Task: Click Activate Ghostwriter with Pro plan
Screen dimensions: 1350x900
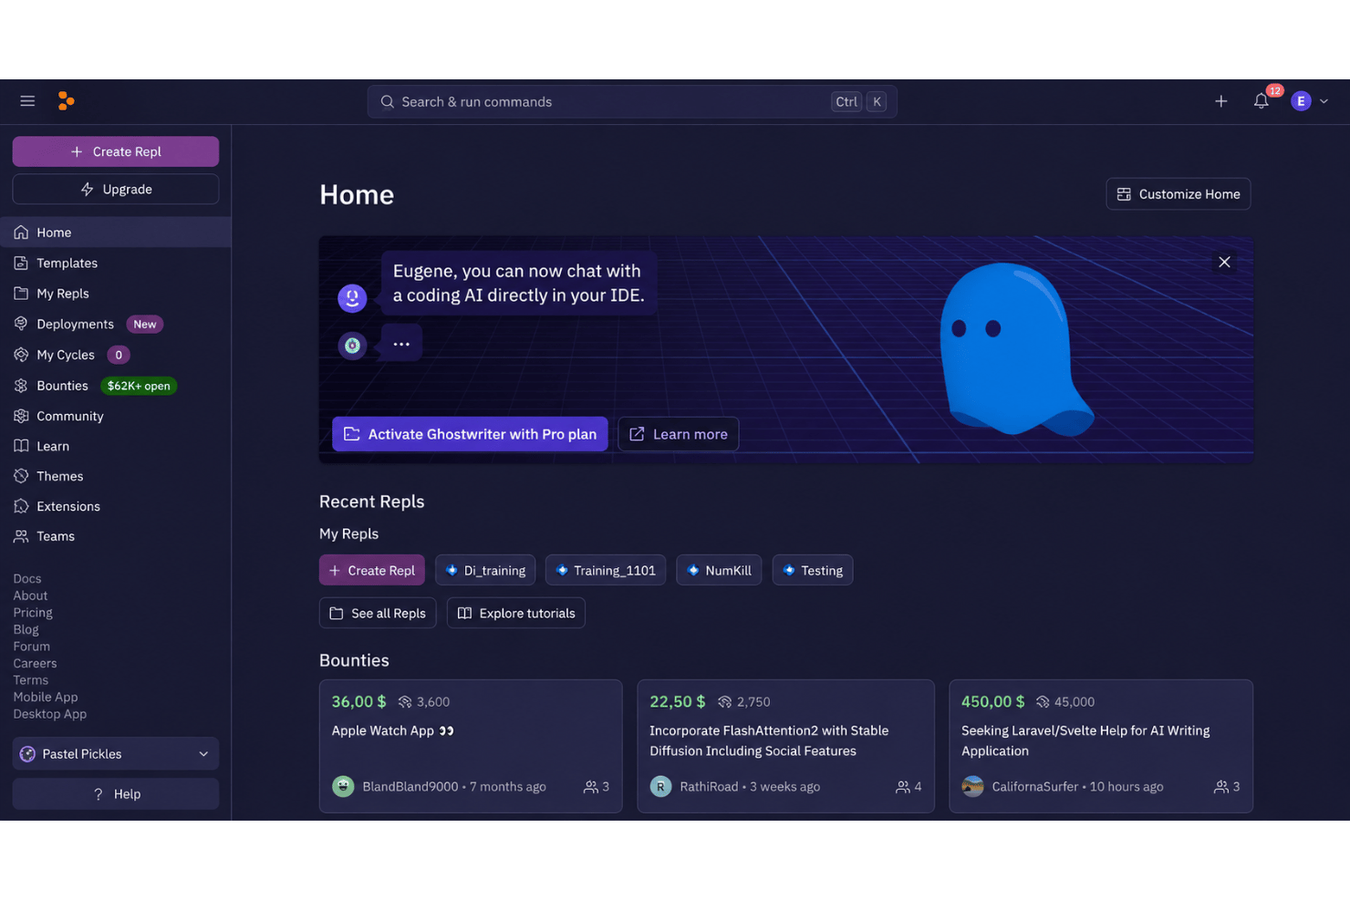Action: (x=470, y=434)
